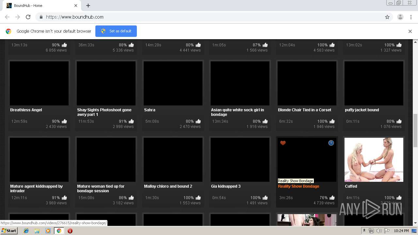Click thumbs-up icon on Cuffed card
The height and width of the screenshot is (235, 418).
[399, 198]
